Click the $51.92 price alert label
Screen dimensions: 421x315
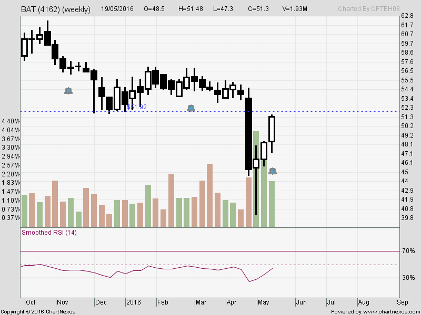pos(138,108)
